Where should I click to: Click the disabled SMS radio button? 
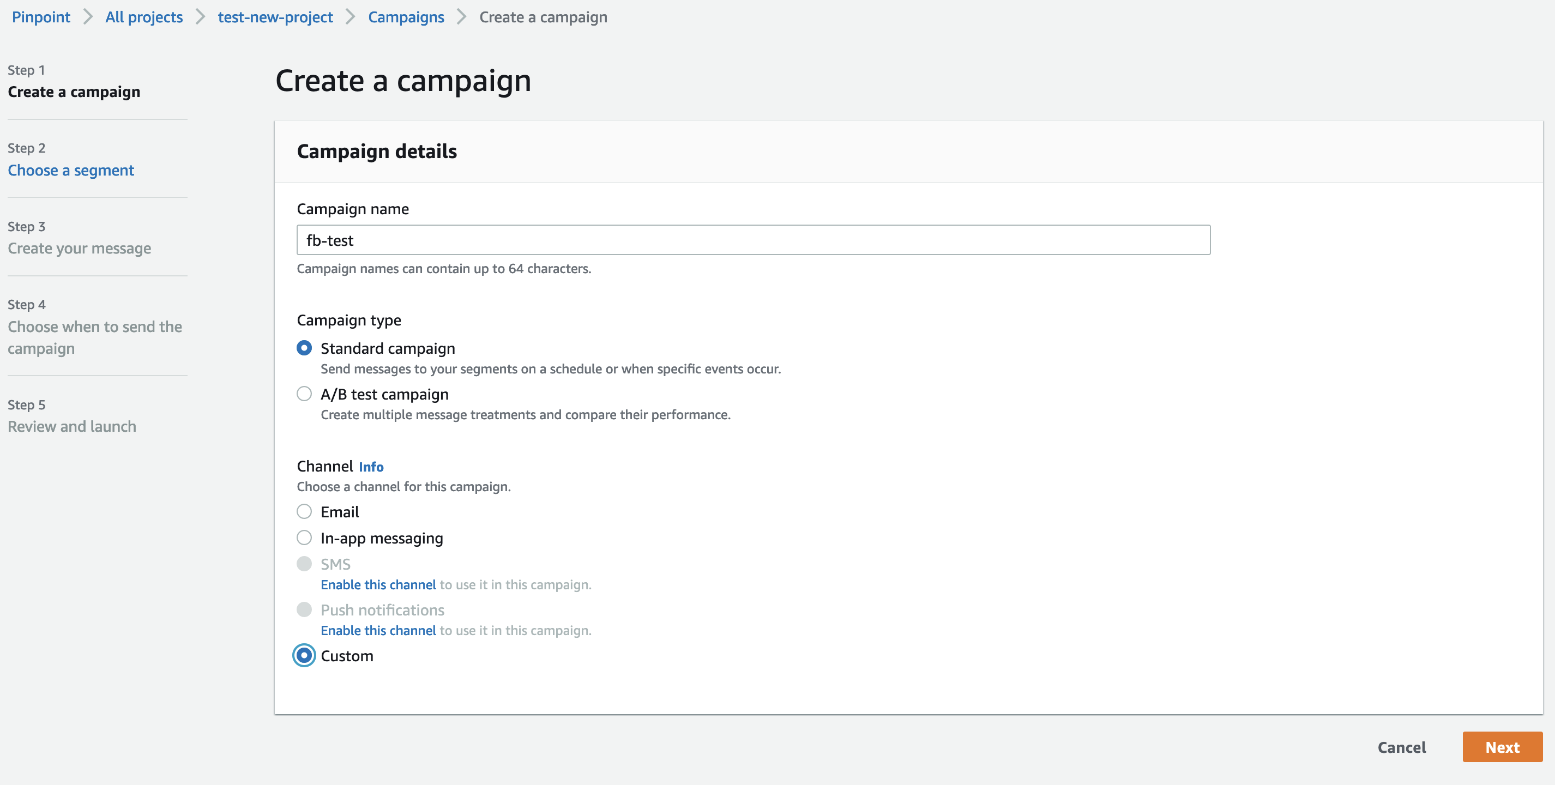tap(304, 564)
